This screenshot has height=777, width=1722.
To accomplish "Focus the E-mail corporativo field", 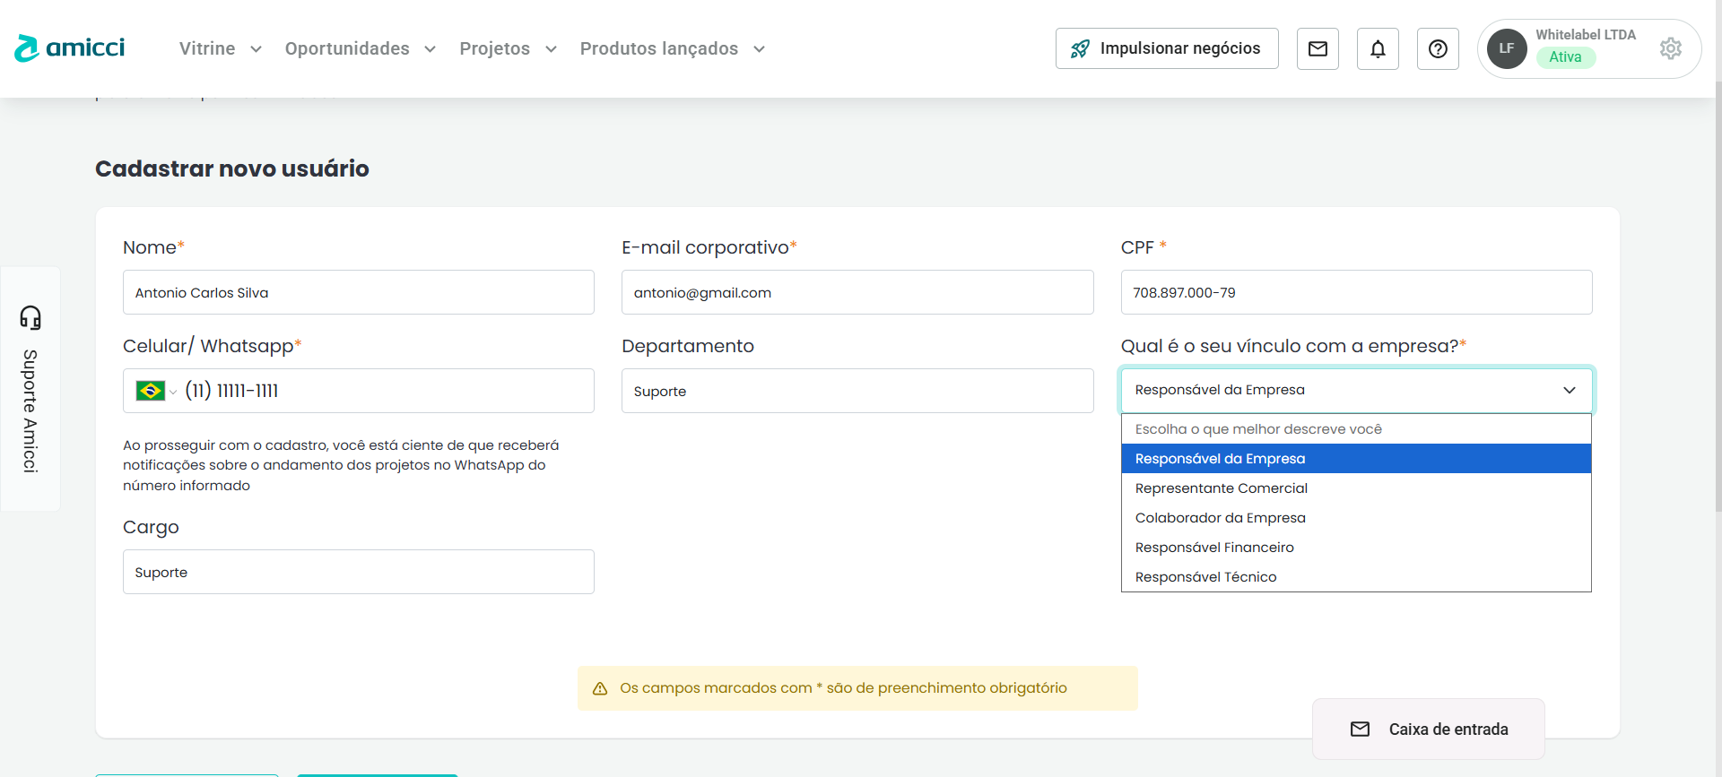I will 857,292.
